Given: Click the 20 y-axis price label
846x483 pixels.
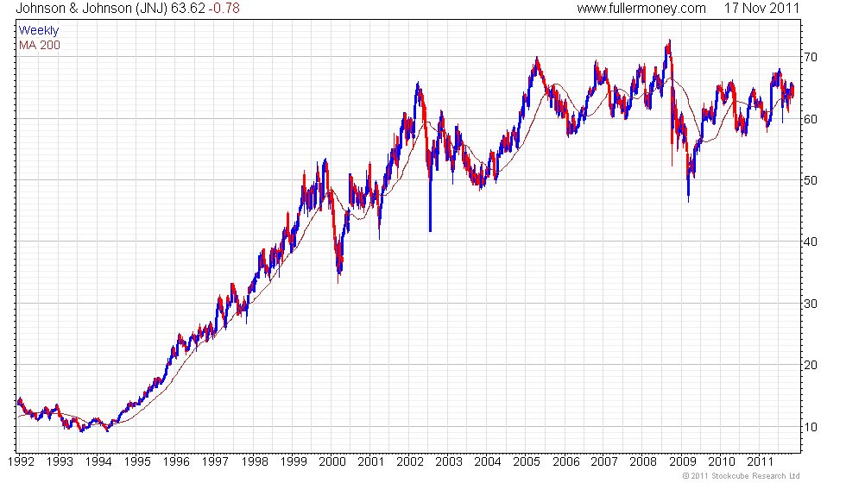Looking at the screenshot, I should (x=811, y=366).
